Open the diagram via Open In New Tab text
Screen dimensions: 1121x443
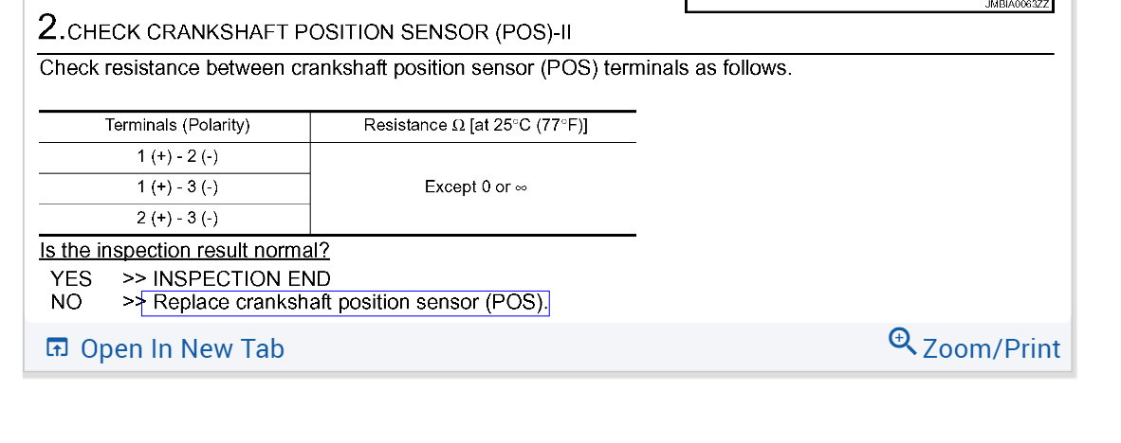click(182, 348)
